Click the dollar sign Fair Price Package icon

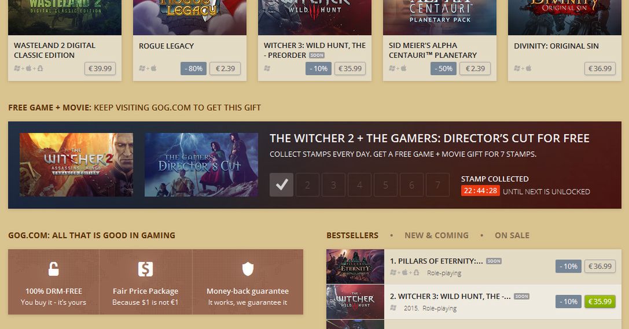pos(145,269)
